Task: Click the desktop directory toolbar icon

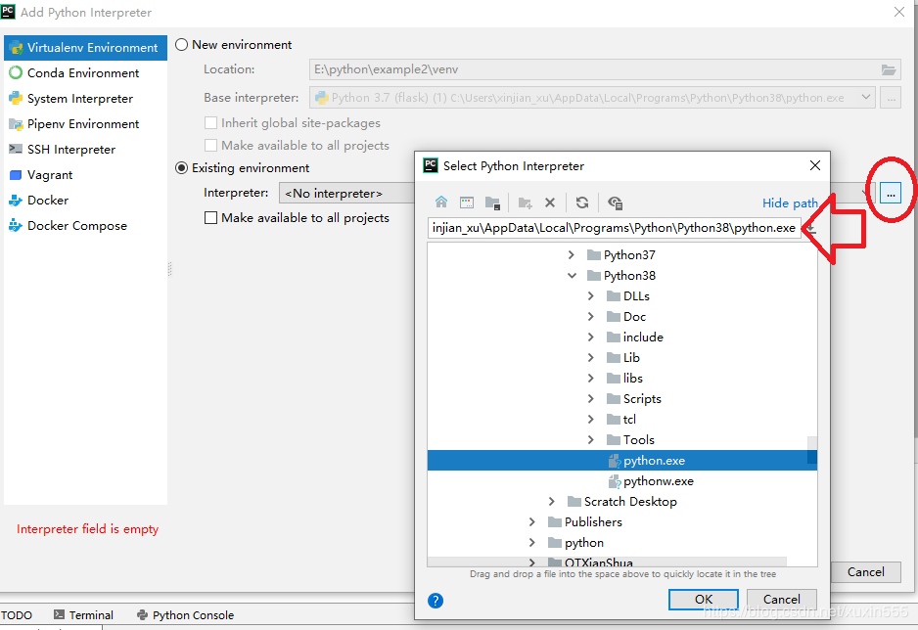Action: point(467,202)
